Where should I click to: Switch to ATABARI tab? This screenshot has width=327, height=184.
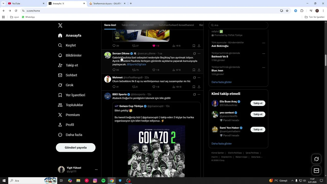coord(148,25)
